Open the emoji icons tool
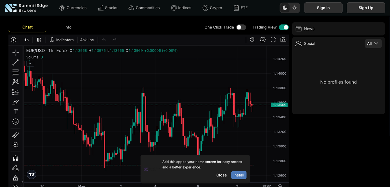The width and height of the screenshot is (390, 187). click(15, 122)
